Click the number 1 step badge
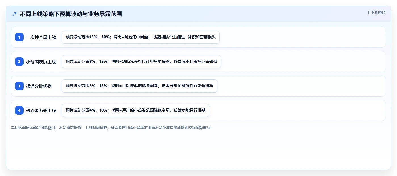Image resolution: width=397 pixels, height=176 pixels. pos(19,37)
